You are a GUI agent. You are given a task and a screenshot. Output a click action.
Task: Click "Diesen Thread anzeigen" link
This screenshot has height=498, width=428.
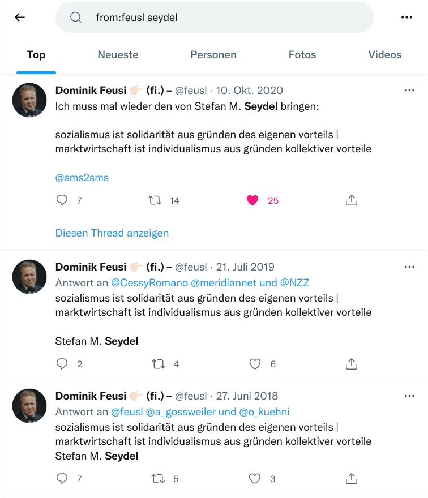pos(112,233)
